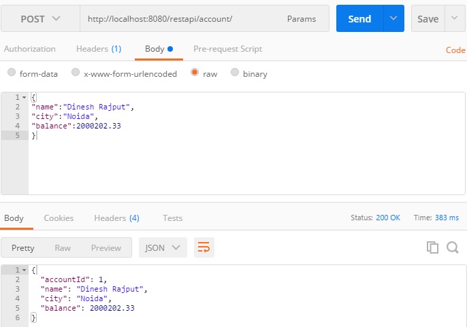The width and height of the screenshot is (467, 327).
Task: Collapse response JSON fold arrow at line 1
Action: point(24,270)
